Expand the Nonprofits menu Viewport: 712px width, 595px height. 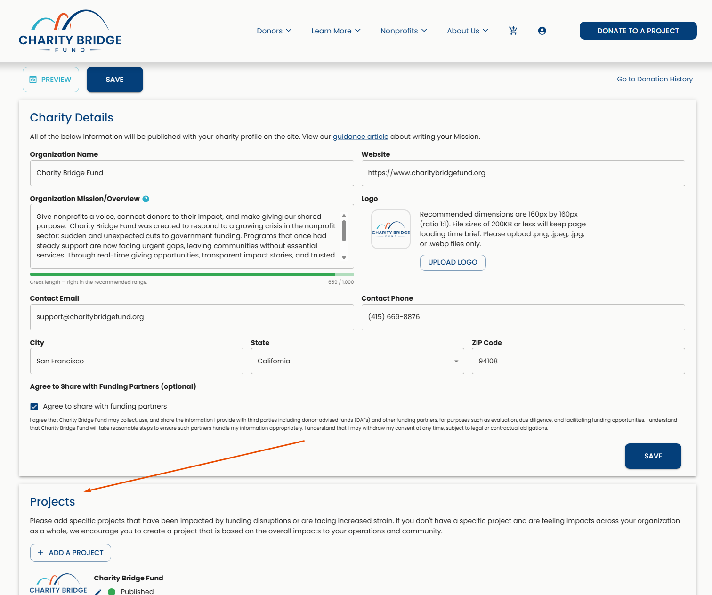click(404, 31)
